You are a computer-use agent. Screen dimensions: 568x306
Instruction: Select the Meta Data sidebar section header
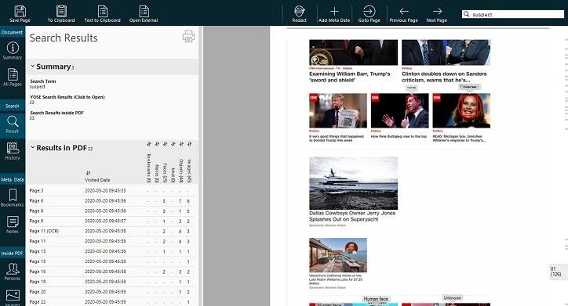pyautogui.click(x=12, y=179)
